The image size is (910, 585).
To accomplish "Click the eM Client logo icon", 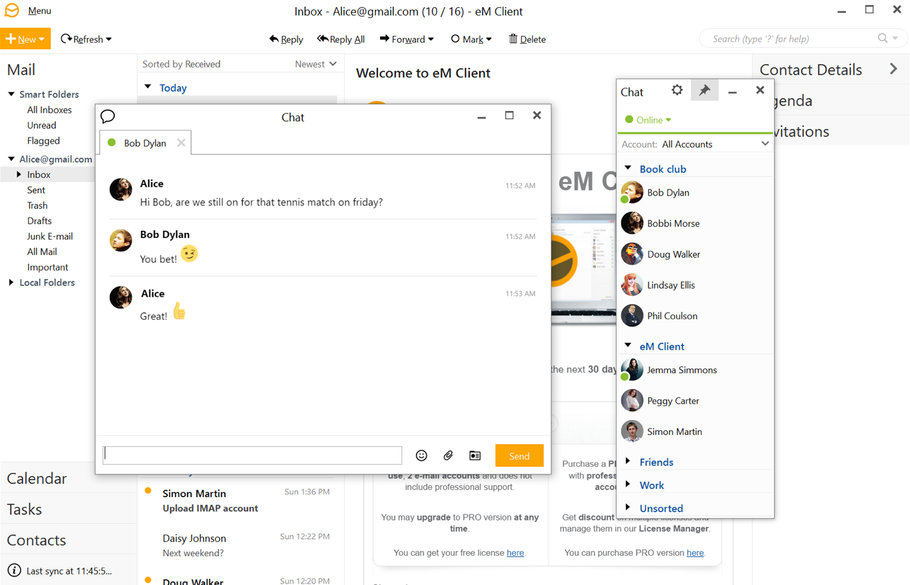I will pos(11,10).
